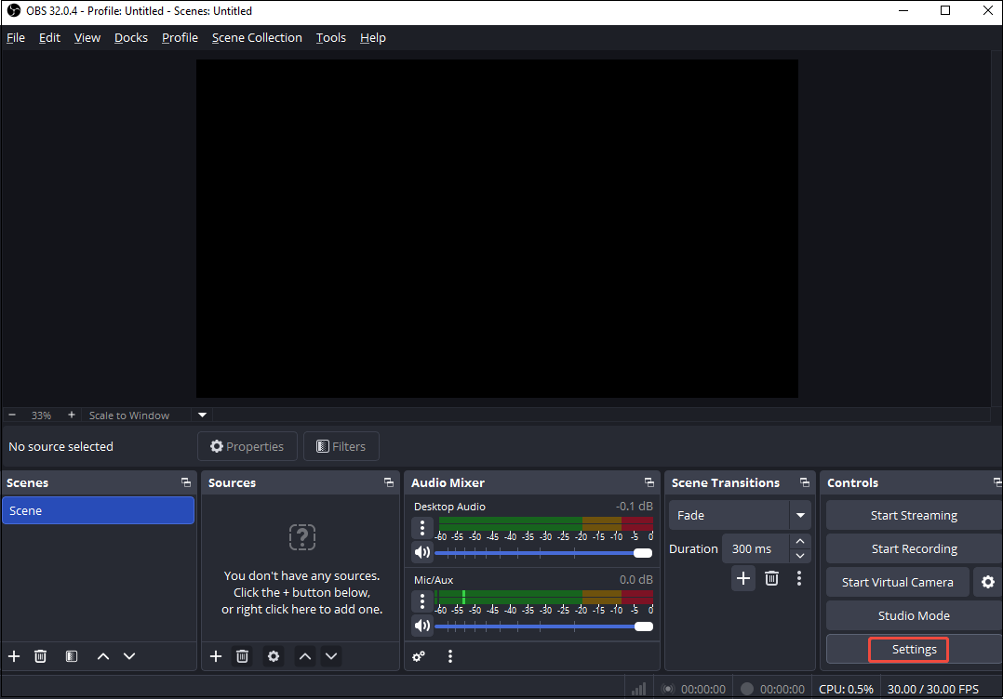Move the selected source up
This screenshot has width=1003, height=699.
304,656
